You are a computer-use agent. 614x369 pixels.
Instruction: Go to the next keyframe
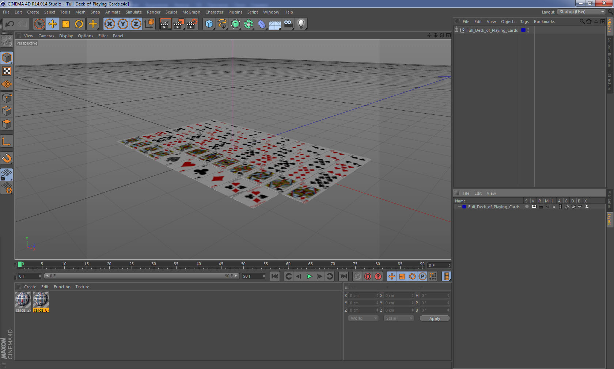click(330, 276)
